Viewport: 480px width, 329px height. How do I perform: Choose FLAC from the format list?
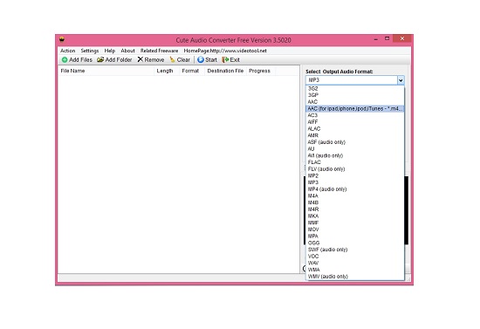pyautogui.click(x=355, y=162)
